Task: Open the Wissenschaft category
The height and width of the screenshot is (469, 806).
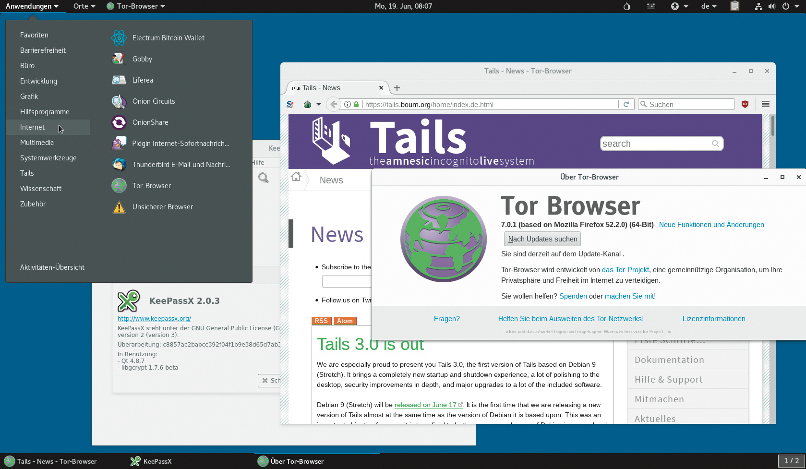Action: tap(41, 189)
